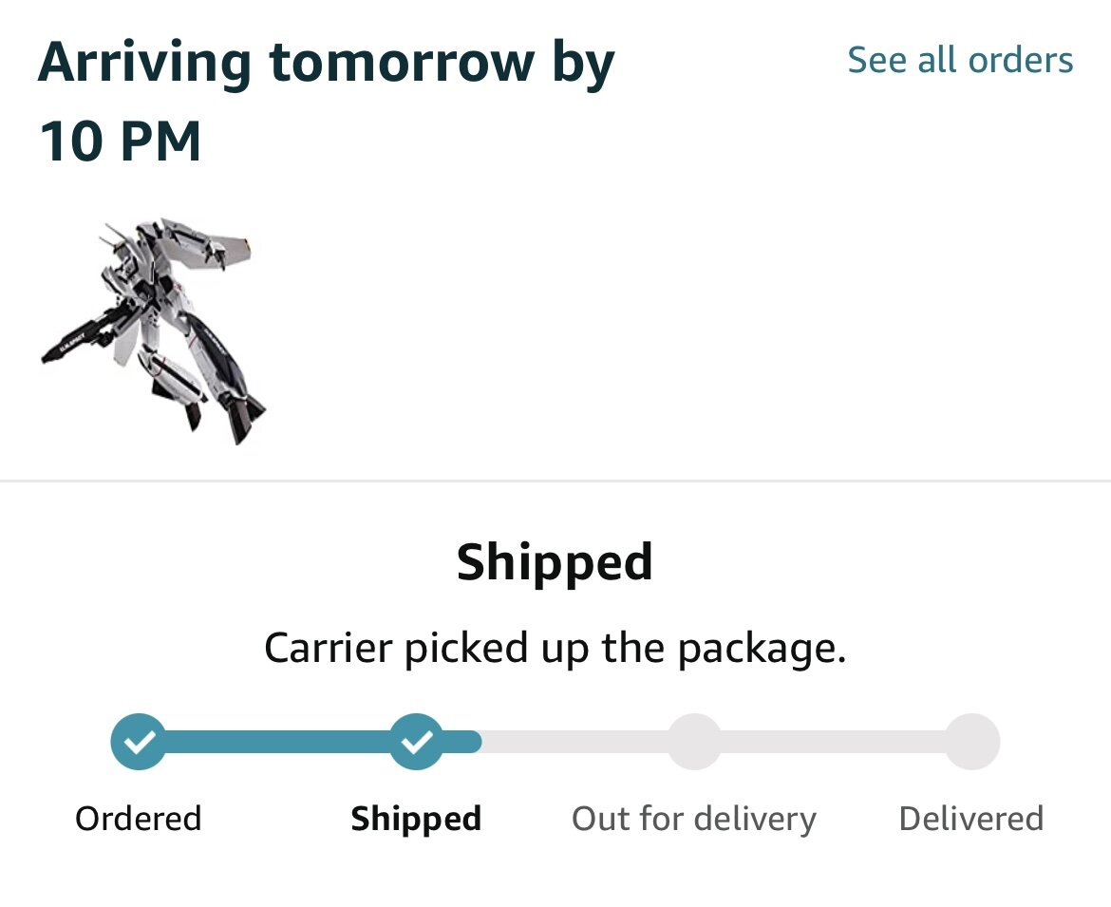Tap the horizontal divider under product image

555,482
